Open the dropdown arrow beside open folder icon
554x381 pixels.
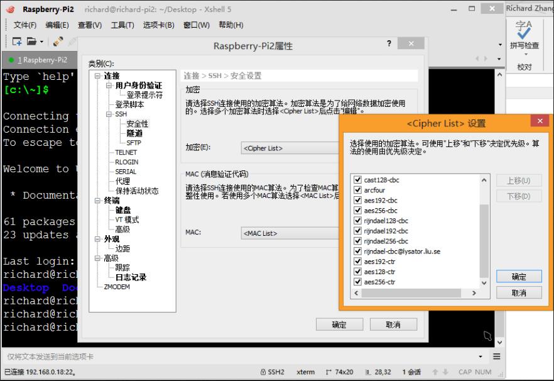click(41, 41)
